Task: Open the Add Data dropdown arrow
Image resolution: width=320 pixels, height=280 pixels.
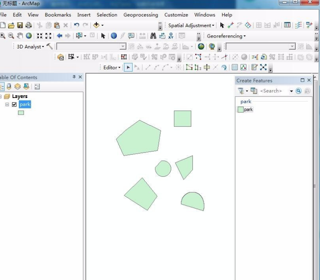Action: pos(102,25)
